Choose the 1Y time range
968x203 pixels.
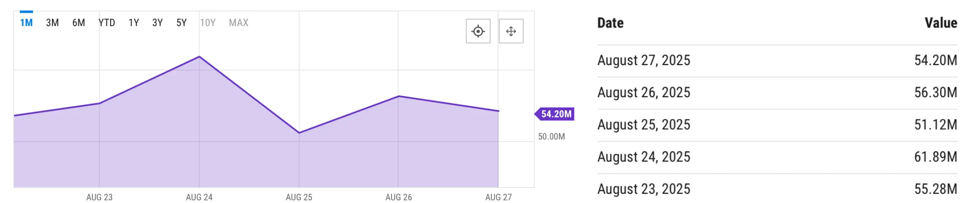coord(134,23)
